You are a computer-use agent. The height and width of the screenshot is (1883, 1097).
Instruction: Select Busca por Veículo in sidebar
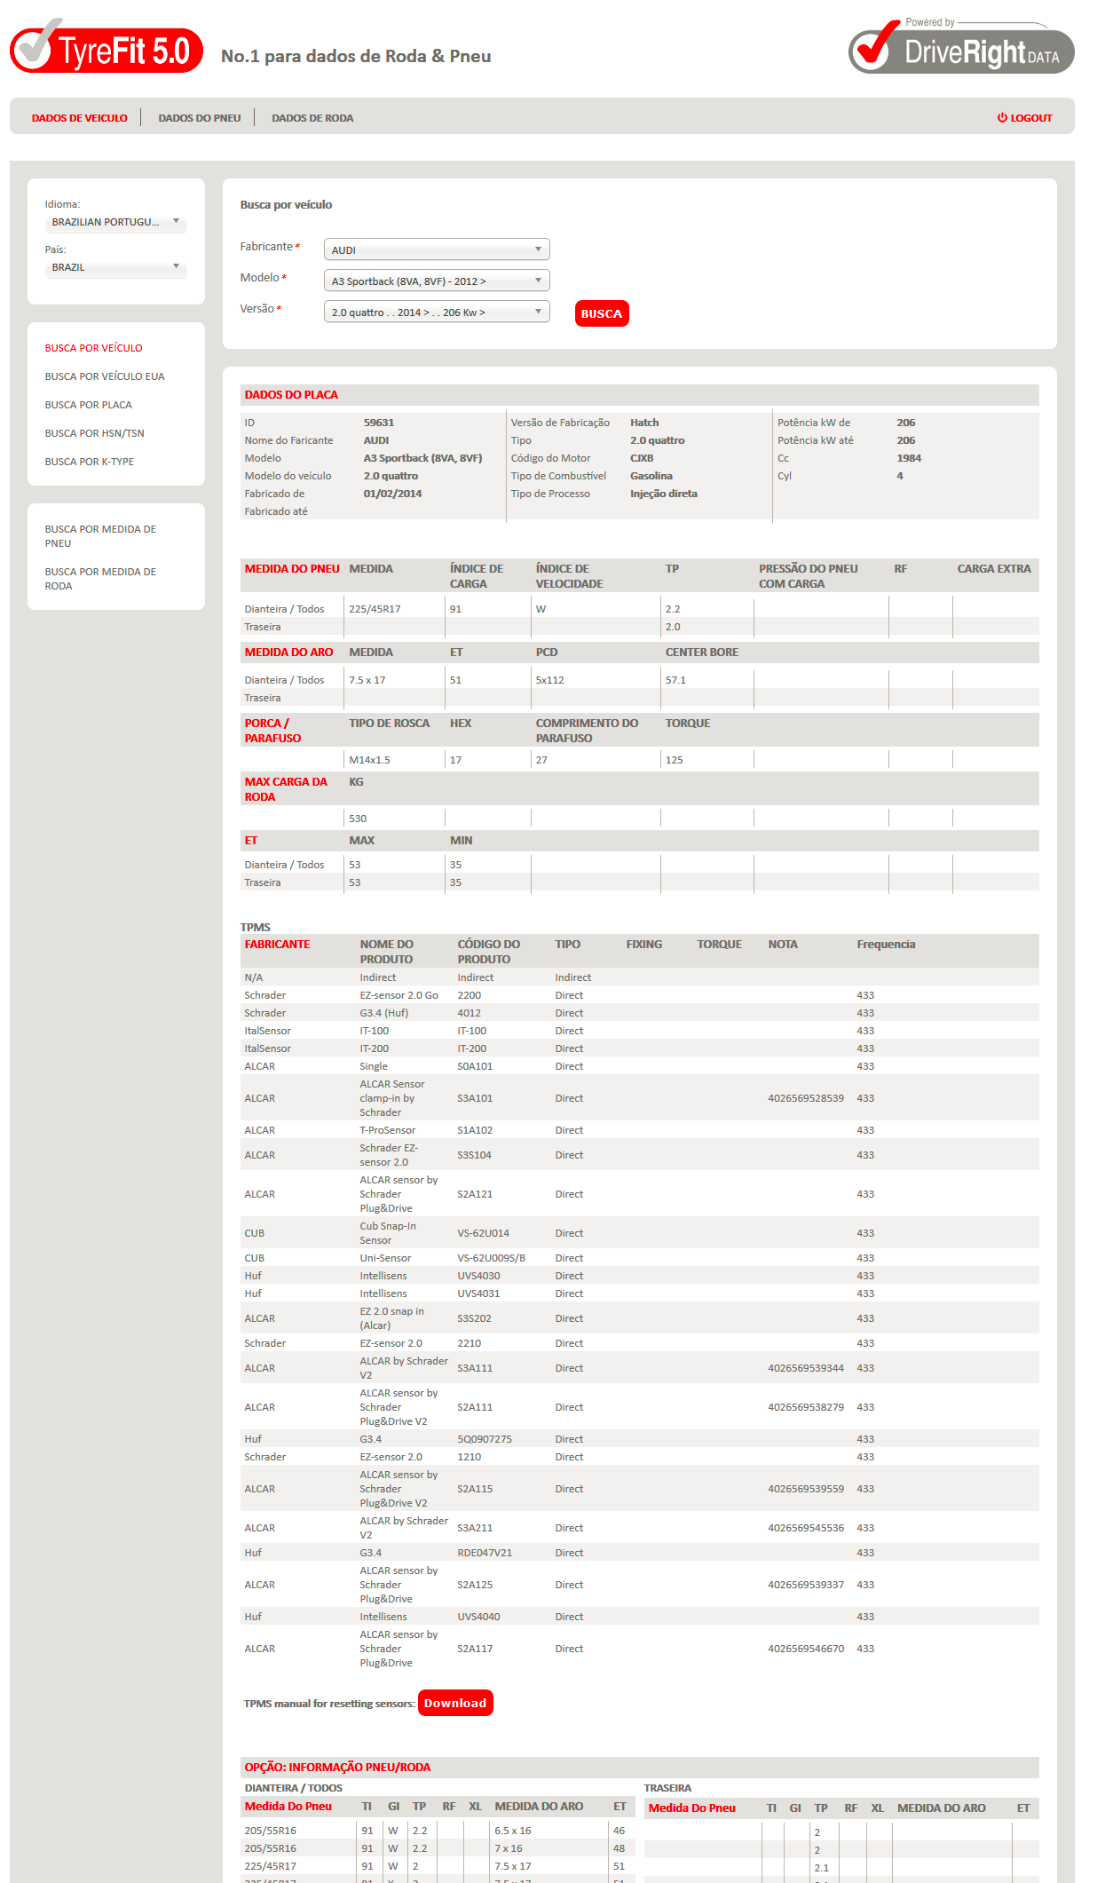pyautogui.click(x=94, y=348)
